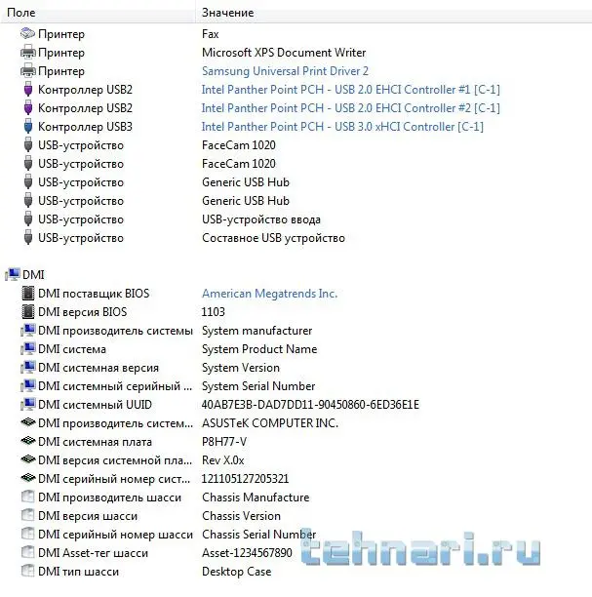
Task: Open the Samsung Universal Print Driver 2 link
Action: pos(285,71)
